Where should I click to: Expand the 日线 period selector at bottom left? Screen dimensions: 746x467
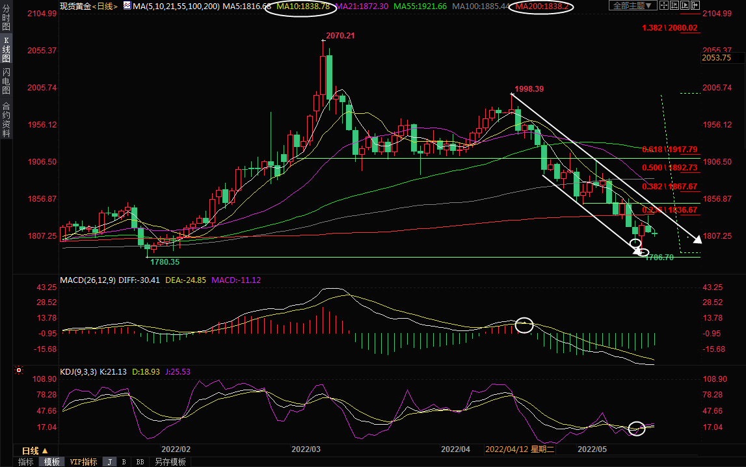[x=34, y=450]
